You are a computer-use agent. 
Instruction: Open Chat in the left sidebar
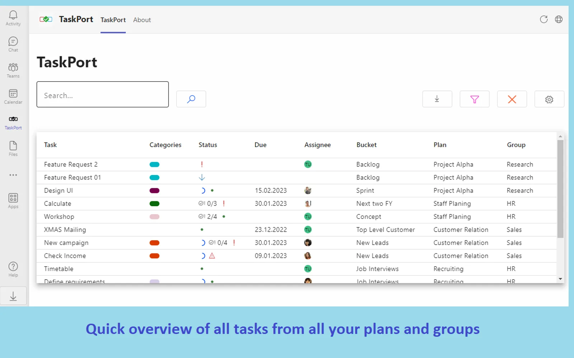[x=13, y=44]
